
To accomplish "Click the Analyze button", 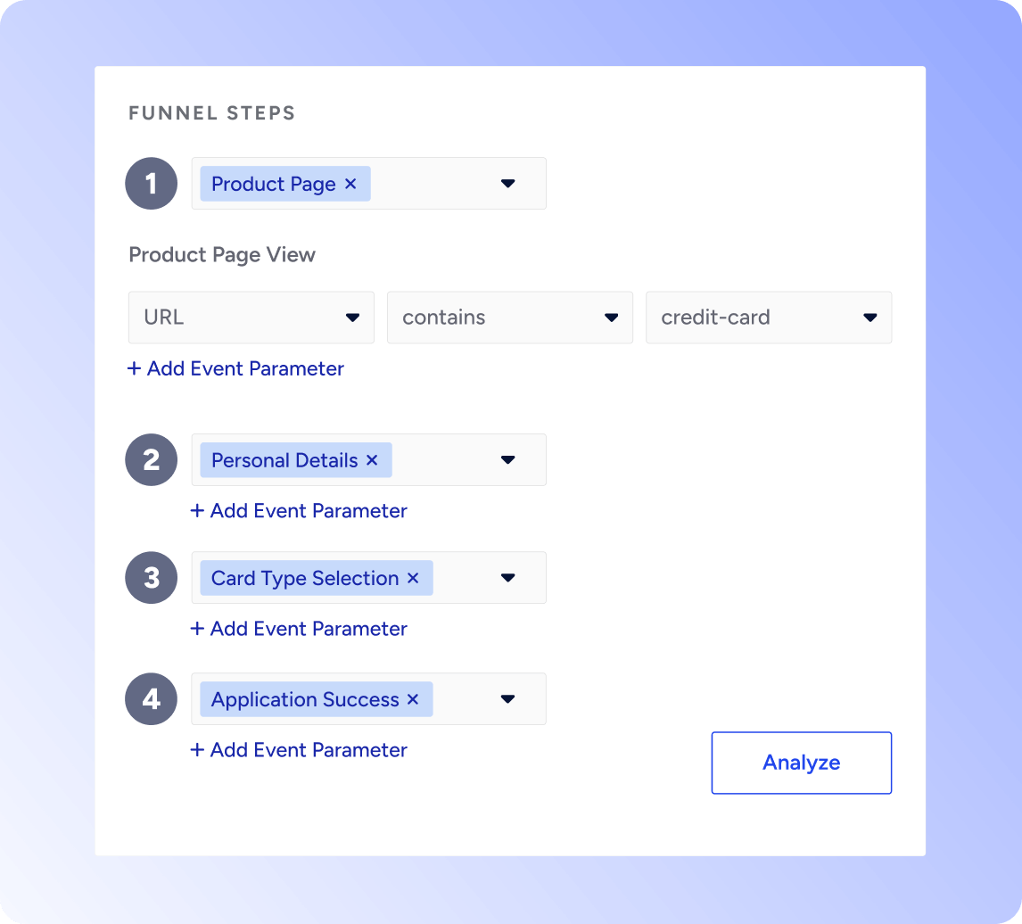I will click(x=801, y=763).
